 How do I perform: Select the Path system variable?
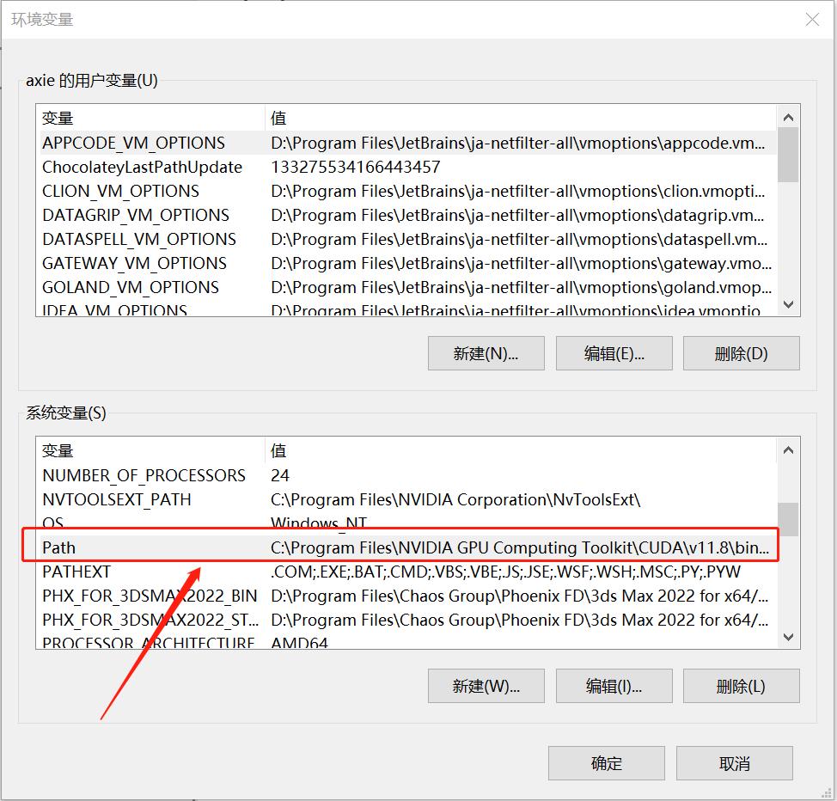click(x=408, y=547)
